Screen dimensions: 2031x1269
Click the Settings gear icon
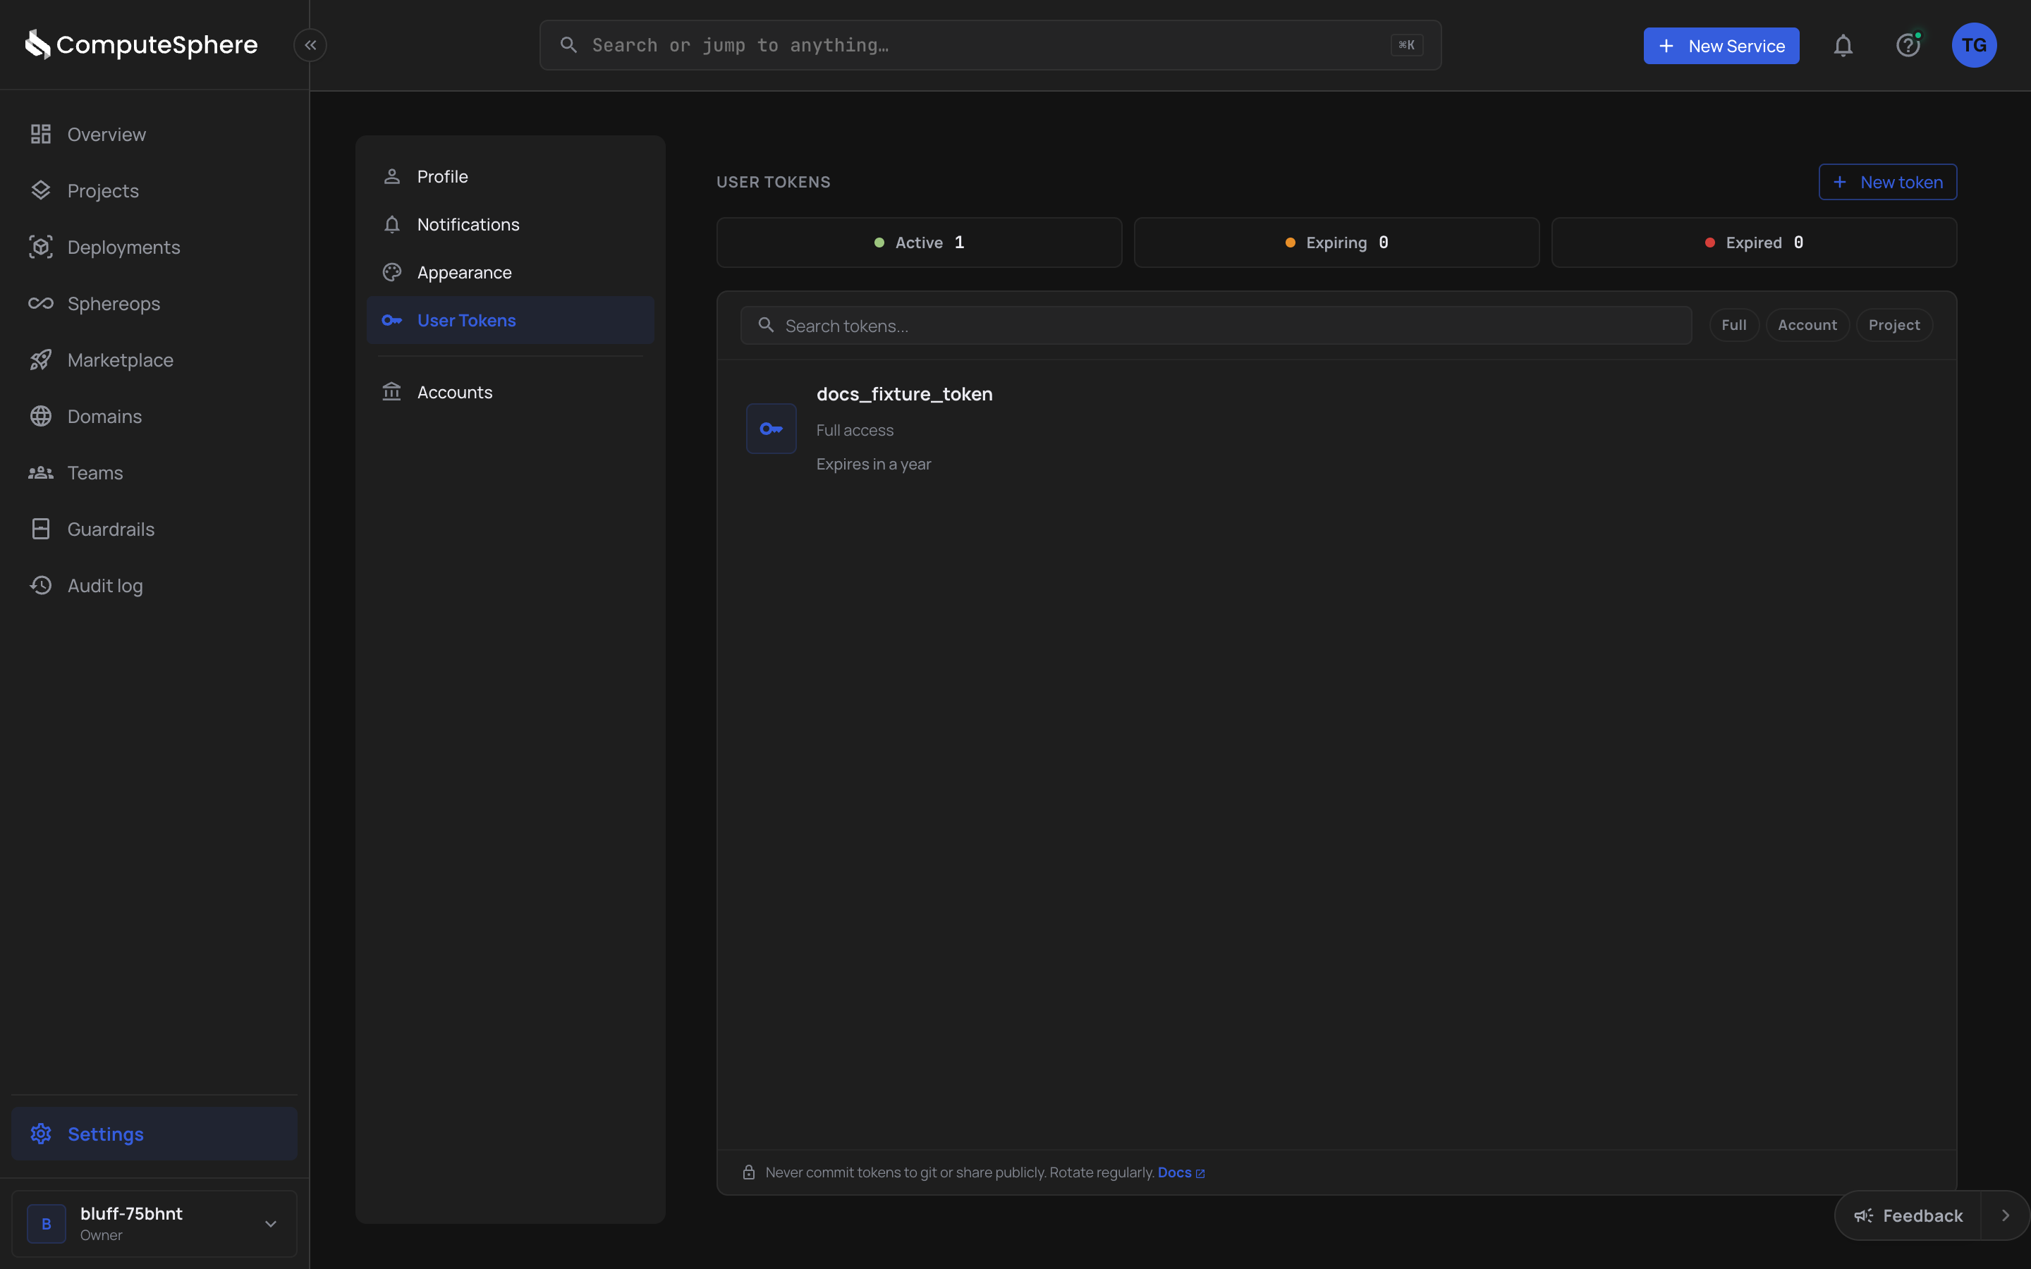point(41,1134)
